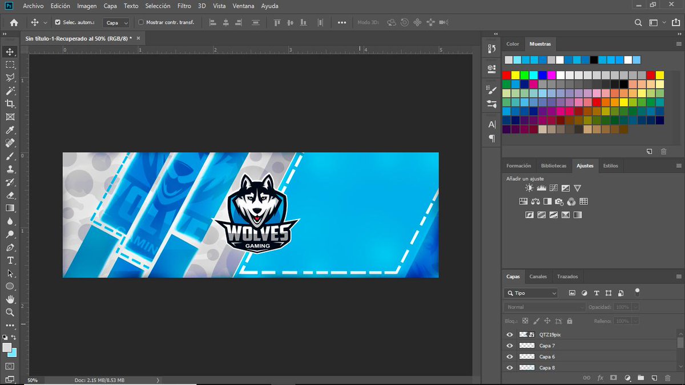Switch to the Bibliotecas tab

click(x=554, y=166)
